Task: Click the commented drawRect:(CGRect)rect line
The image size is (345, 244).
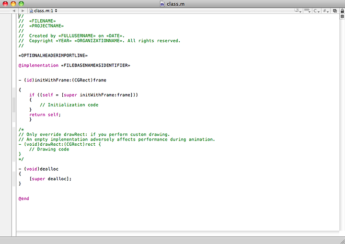Action: point(59,144)
